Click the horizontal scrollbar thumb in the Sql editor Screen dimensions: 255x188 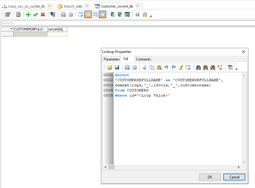(112, 167)
